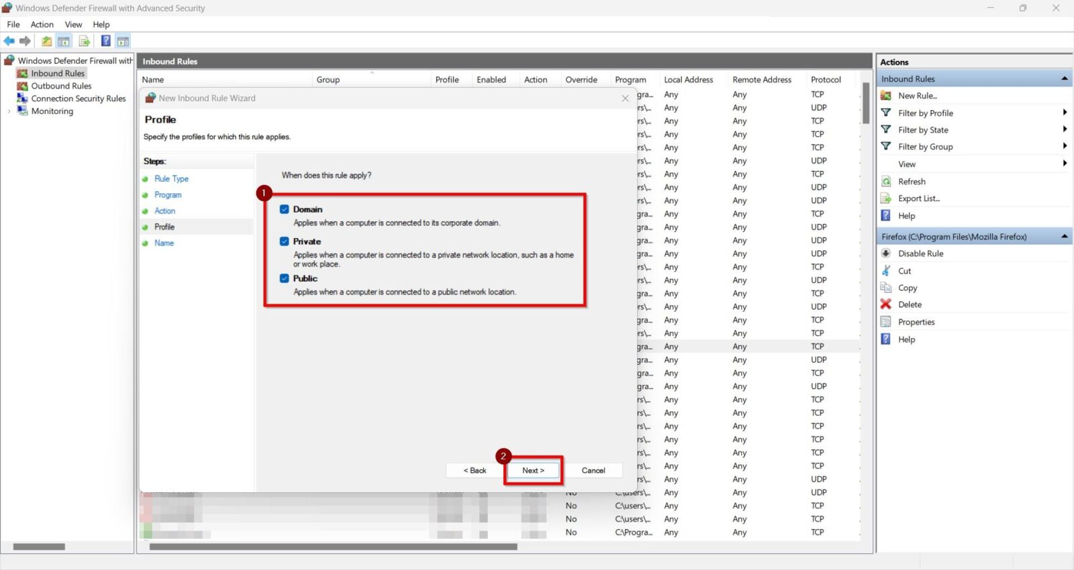1074x570 pixels.
Task: Click the Cut scissors icon
Action: click(886, 271)
